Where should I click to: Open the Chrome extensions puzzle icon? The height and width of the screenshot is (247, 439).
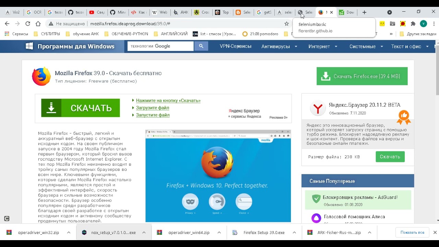pos(413,24)
